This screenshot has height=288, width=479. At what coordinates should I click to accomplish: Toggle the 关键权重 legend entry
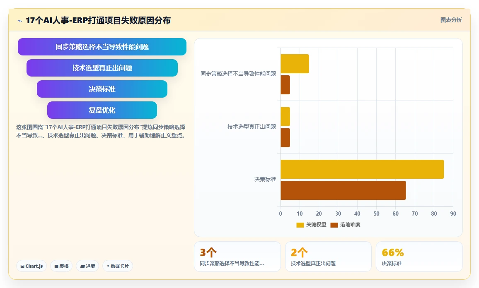[311, 225]
